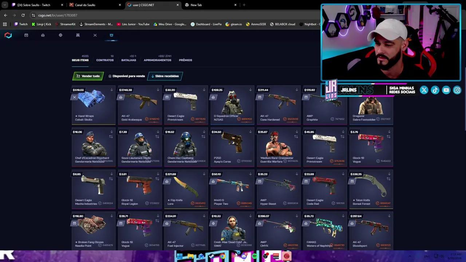Open the Lins Junior - YouTube bookmark
This screenshot has height=262, width=466.
[133, 24]
